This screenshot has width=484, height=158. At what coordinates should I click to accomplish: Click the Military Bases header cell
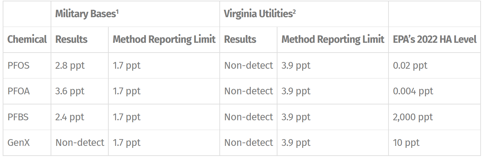(x=135, y=14)
